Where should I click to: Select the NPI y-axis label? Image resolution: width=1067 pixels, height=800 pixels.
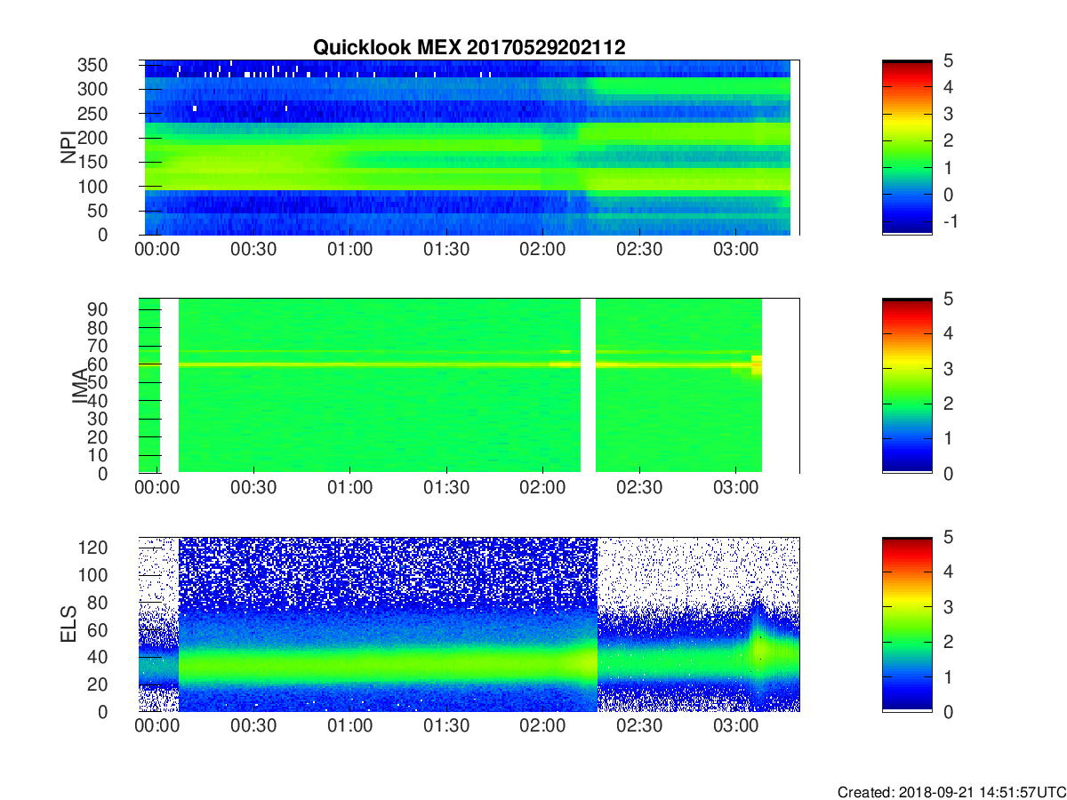[x=68, y=148]
